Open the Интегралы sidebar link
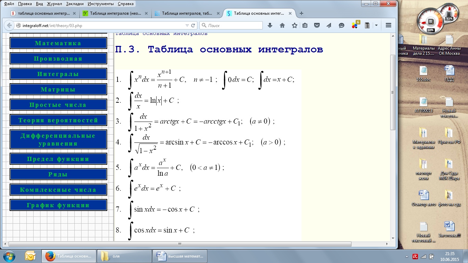 pos(58,74)
